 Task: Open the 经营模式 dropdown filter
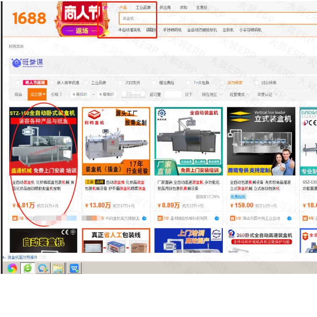(x=239, y=94)
